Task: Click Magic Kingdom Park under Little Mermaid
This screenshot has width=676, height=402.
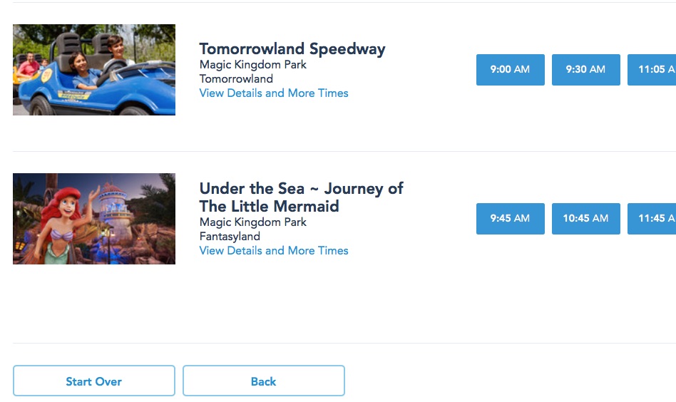Action: 252,222
